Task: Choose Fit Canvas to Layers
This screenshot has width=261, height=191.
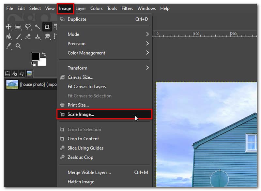Action: (x=104, y=86)
